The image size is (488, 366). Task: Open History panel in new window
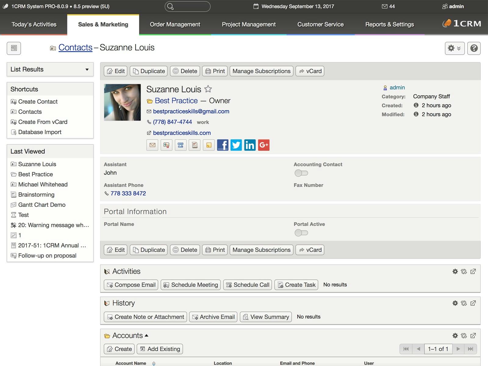(x=473, y=303)
